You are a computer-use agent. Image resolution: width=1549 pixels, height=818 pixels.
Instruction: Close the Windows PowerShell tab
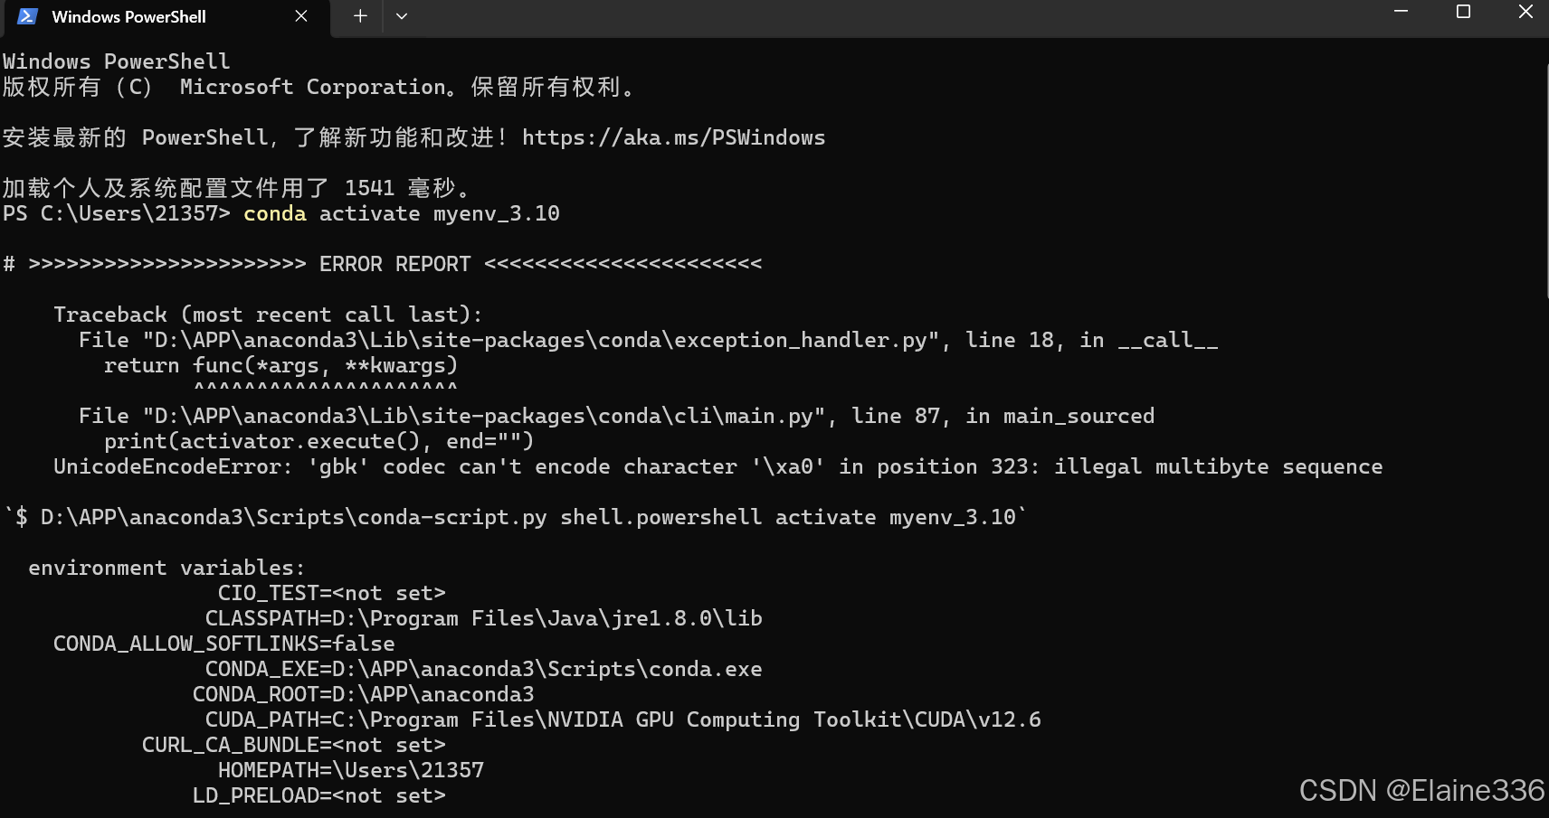point(301,16)
